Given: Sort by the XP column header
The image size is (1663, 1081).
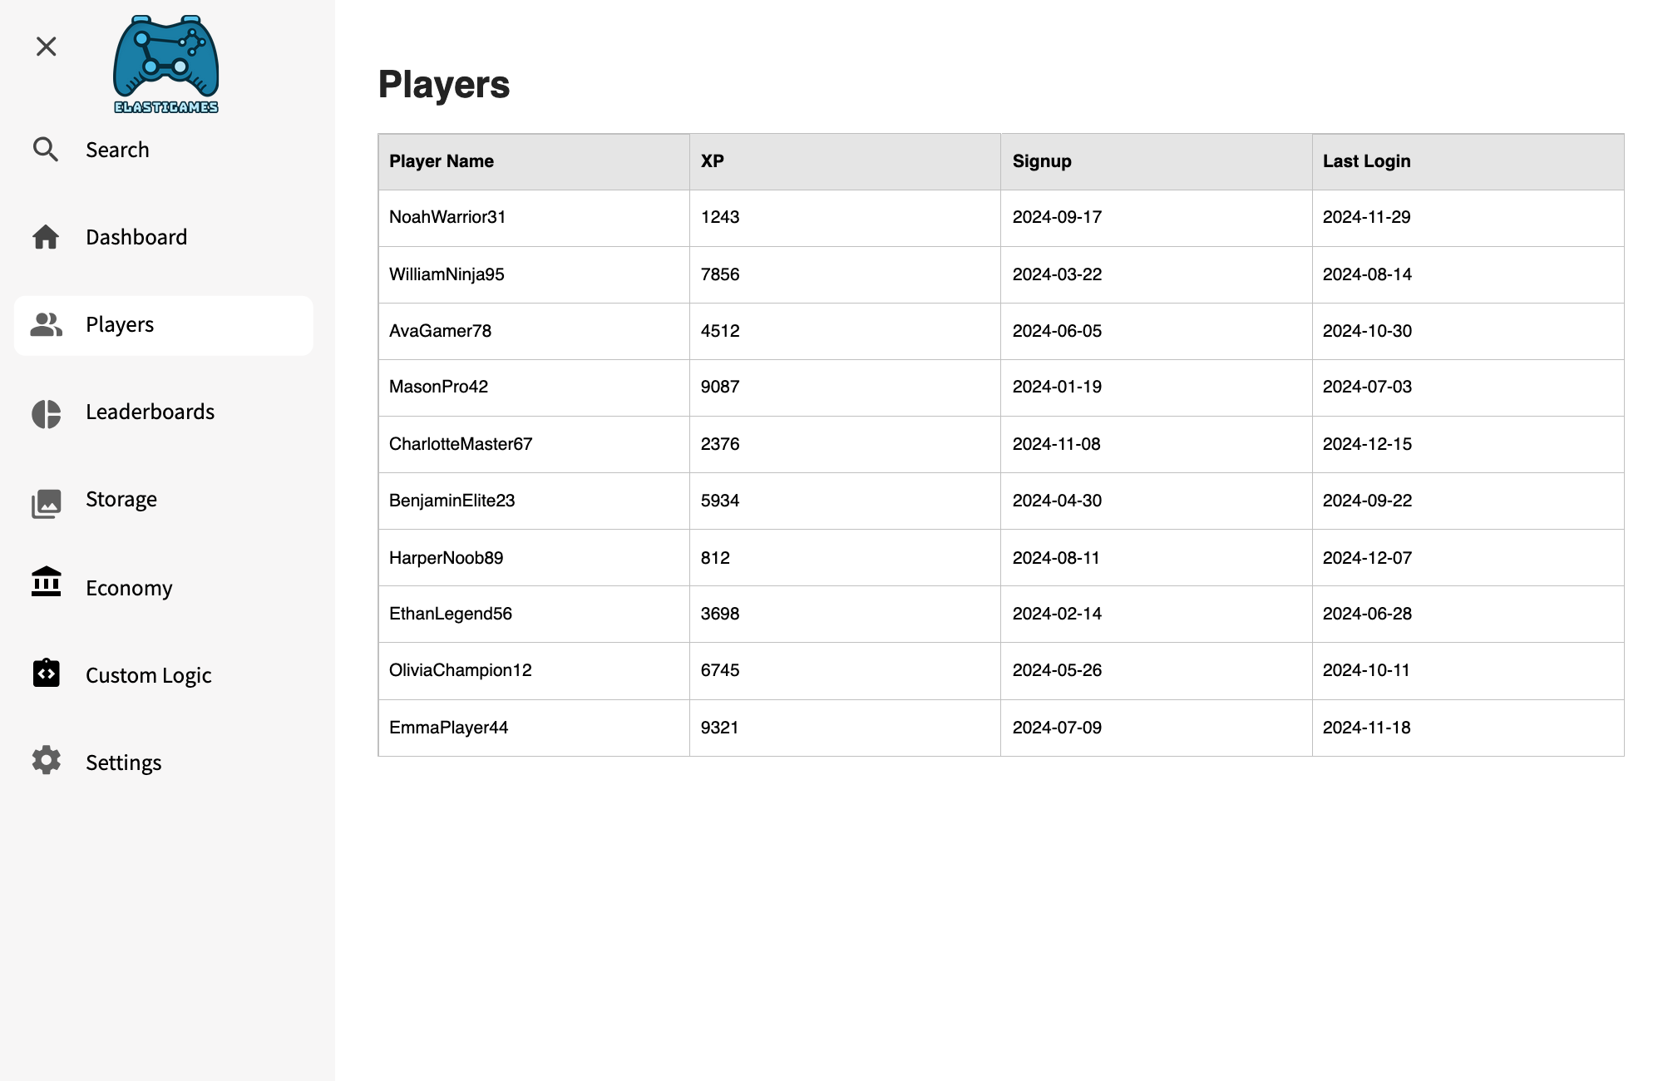Looking at the screenshot, I should (x=713, y=161).
